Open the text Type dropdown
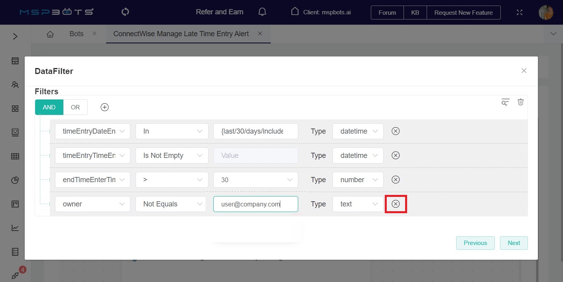563x282 pixels. tap(358, 204)
